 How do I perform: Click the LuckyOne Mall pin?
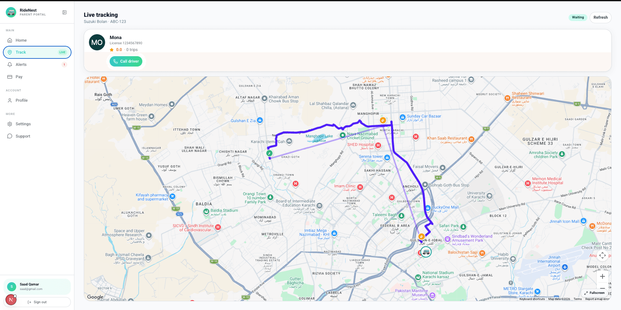tap(428, 208)
